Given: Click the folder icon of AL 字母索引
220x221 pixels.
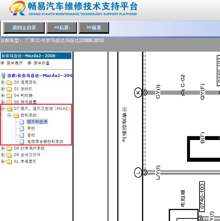Looking at the screenshot, I should 9,162.
